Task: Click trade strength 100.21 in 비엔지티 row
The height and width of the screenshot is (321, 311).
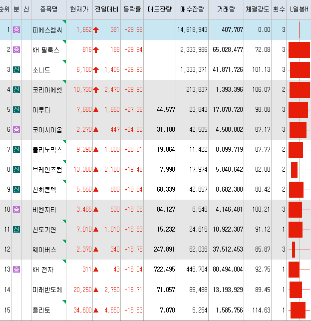Action: coord(261,209)
